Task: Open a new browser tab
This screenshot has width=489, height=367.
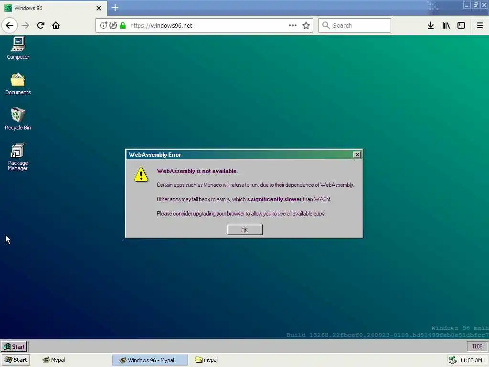Action: [115, 8]
